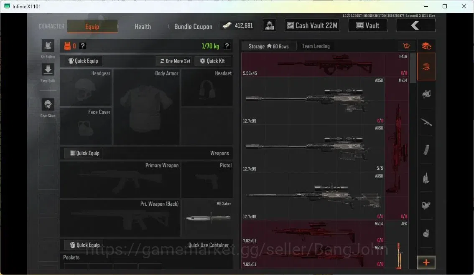The height and width of the screenshot is (275, 474).
Task: Filter storage by grenade icon
Action: click(x=426, y=233)
